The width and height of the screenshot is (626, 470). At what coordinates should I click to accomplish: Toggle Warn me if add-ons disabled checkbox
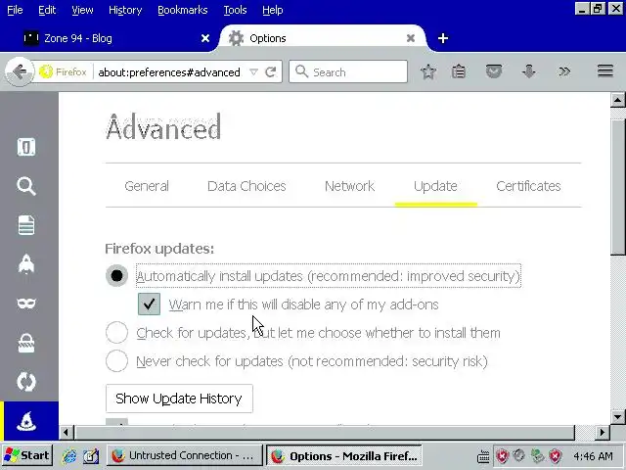tap(149, 305)
